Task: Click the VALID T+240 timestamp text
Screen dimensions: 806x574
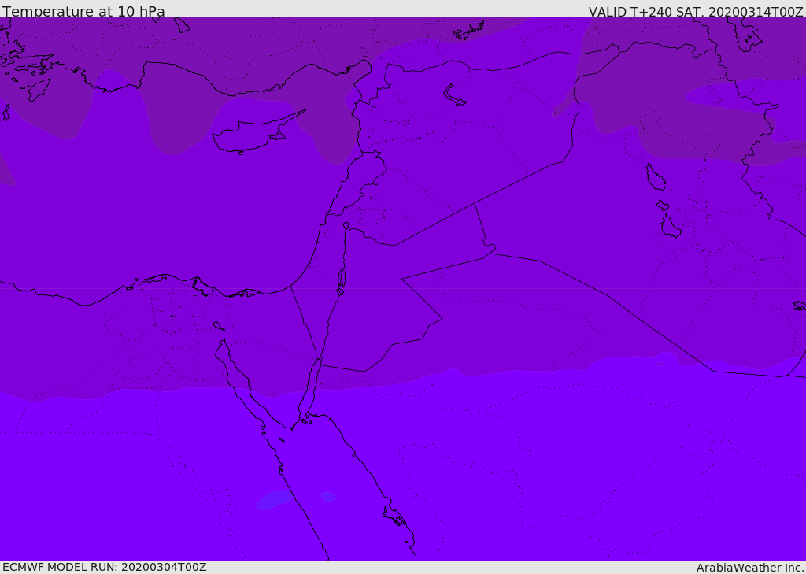Action: [695, 12]
